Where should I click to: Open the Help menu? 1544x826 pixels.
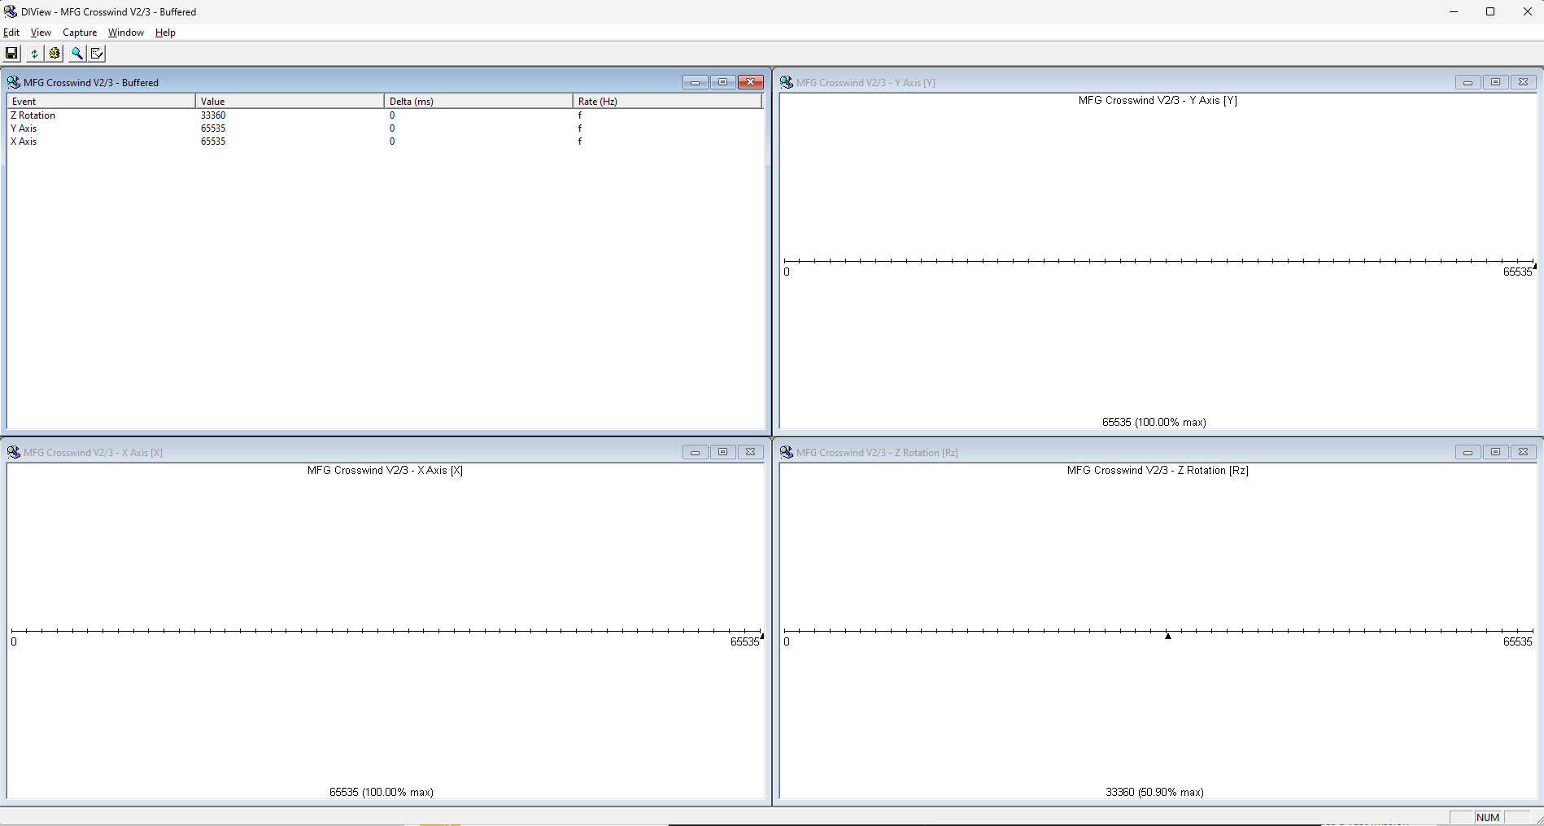[x=165, y=33]
